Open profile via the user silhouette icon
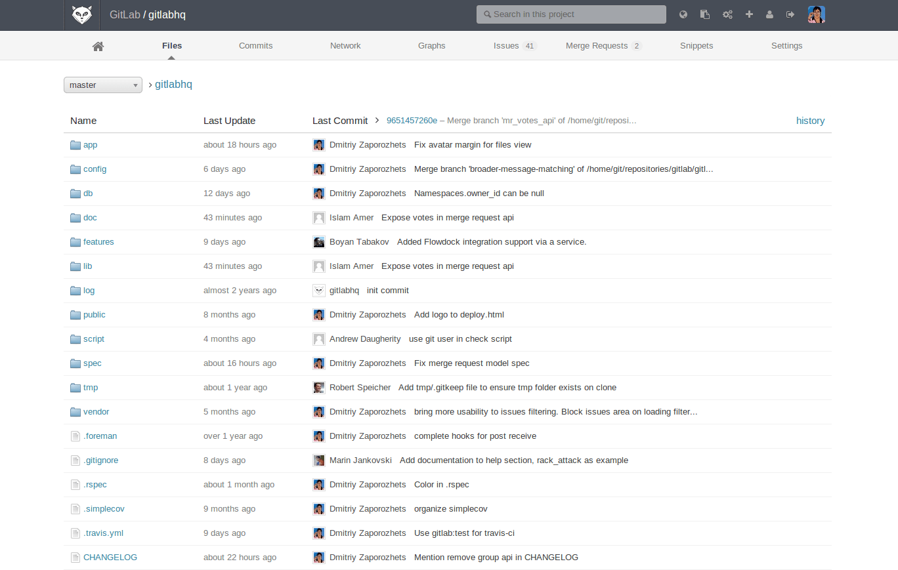Image resolution: width=898 pixels, height=570 pixels. click(x=769, y=14)
